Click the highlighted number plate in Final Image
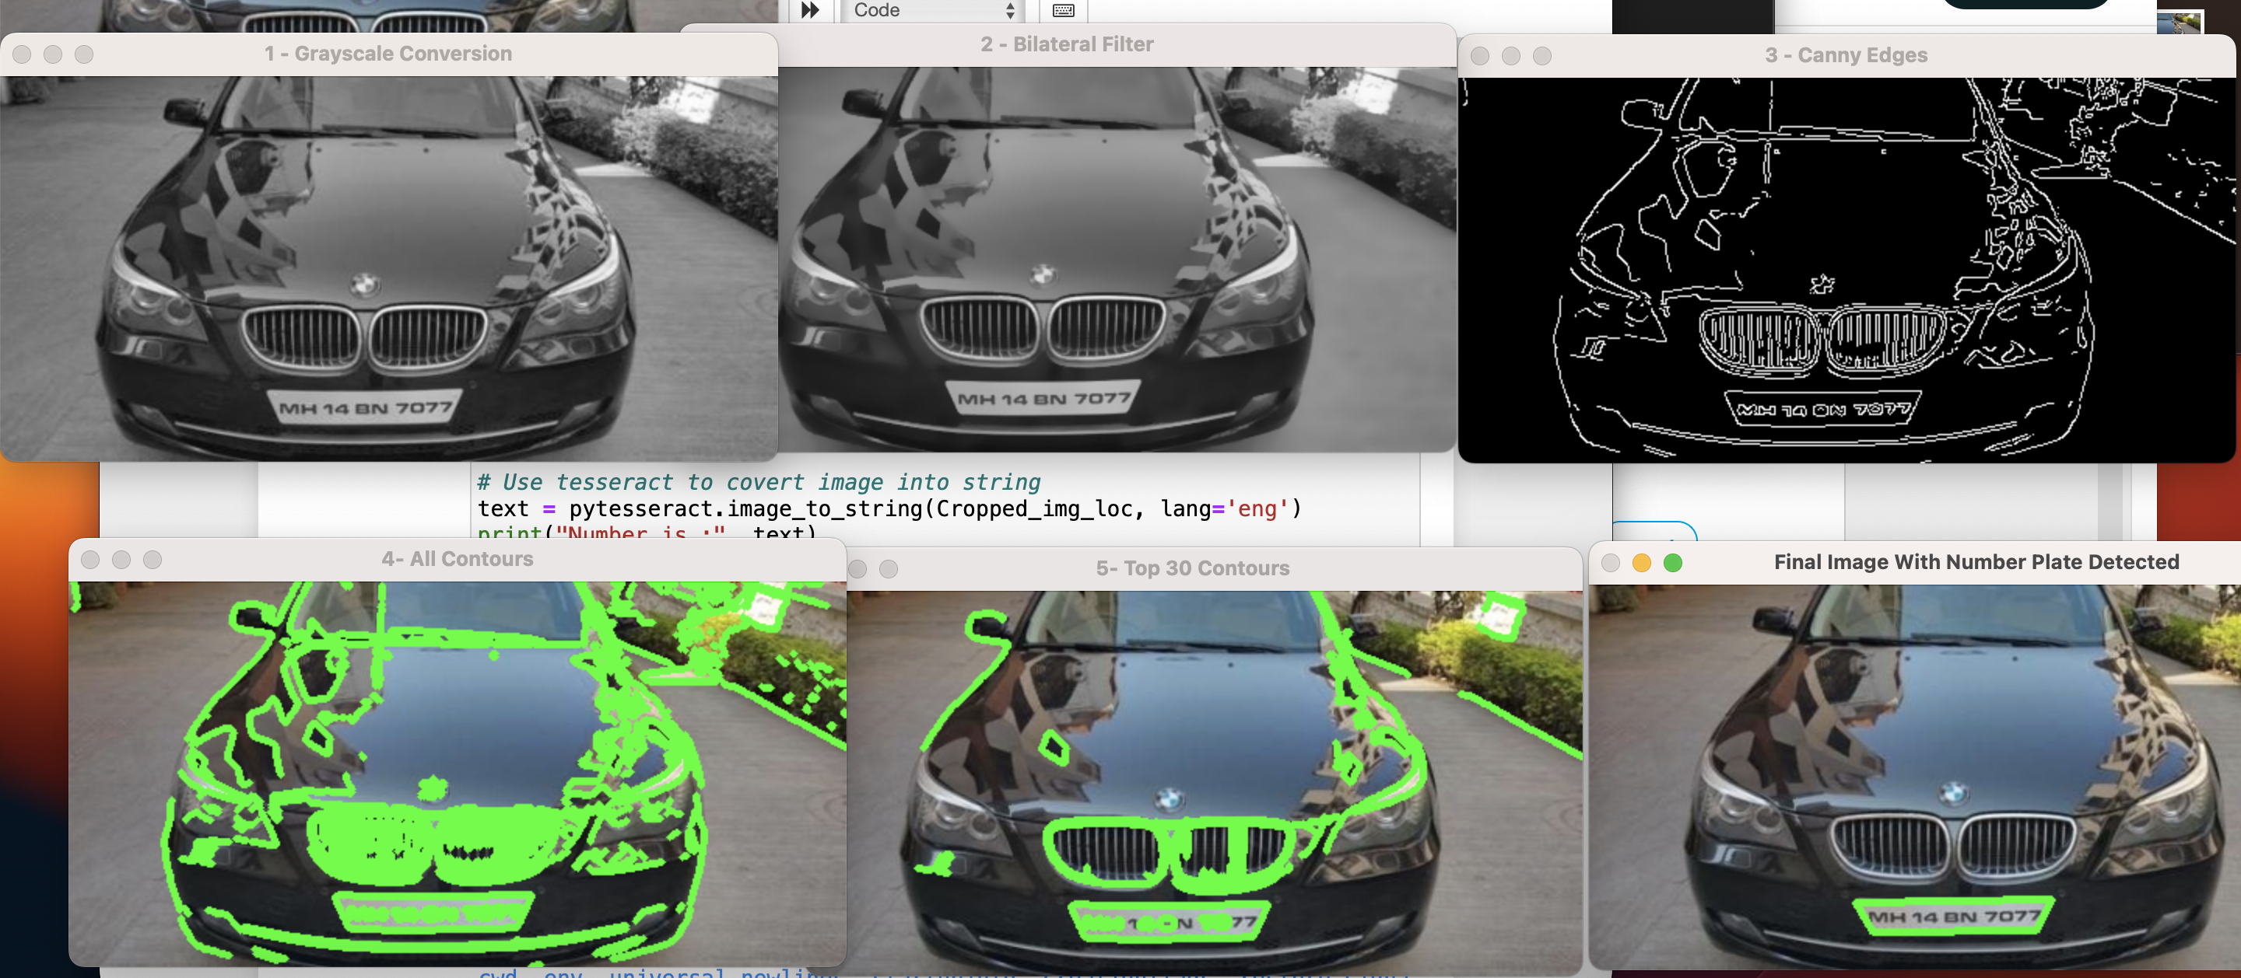The image size is (2241, 978). click(1953, 917)
